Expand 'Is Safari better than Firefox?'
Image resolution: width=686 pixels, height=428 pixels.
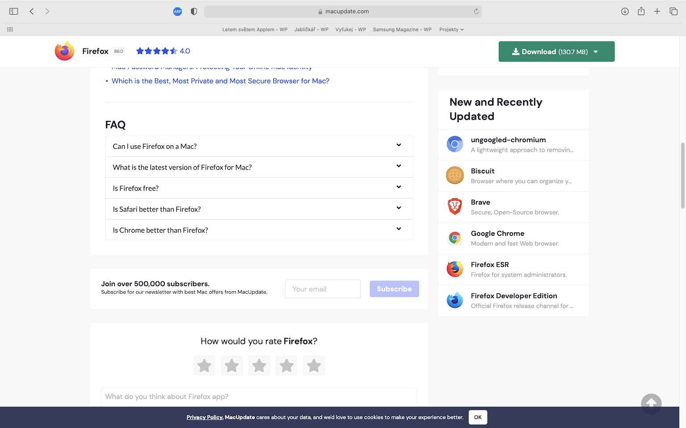pyautogui.click(x=259, y=209)
